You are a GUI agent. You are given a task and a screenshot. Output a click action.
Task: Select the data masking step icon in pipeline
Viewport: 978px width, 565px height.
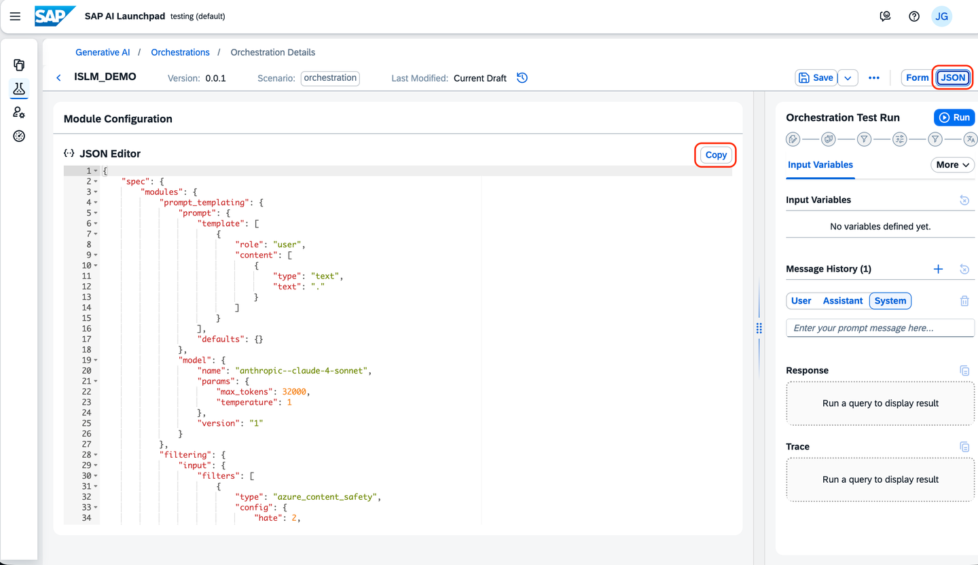829,139
